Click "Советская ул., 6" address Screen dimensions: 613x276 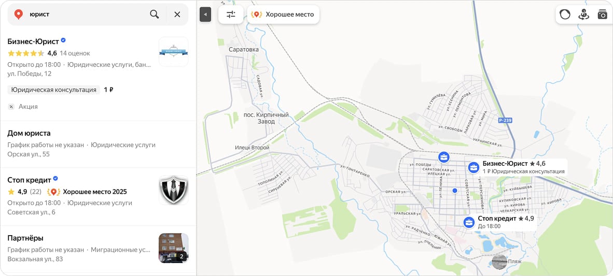tap(31, 212)
